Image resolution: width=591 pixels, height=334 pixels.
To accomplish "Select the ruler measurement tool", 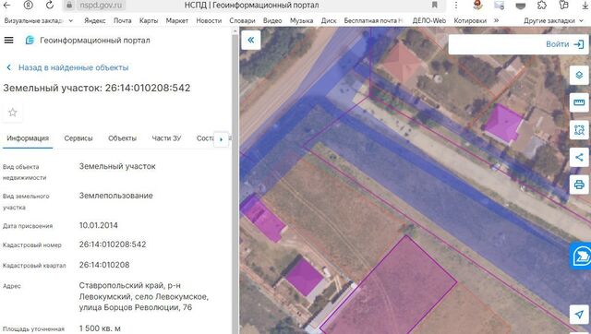I will point(579,102).
